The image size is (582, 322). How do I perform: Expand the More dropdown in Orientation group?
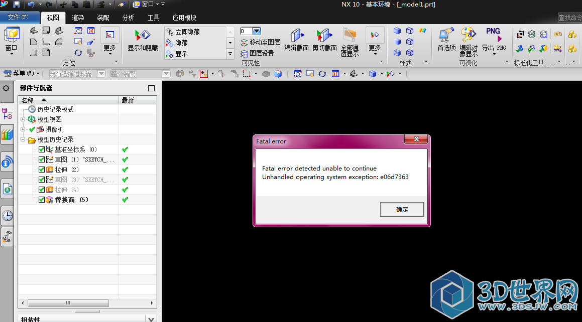click(110, 42)
